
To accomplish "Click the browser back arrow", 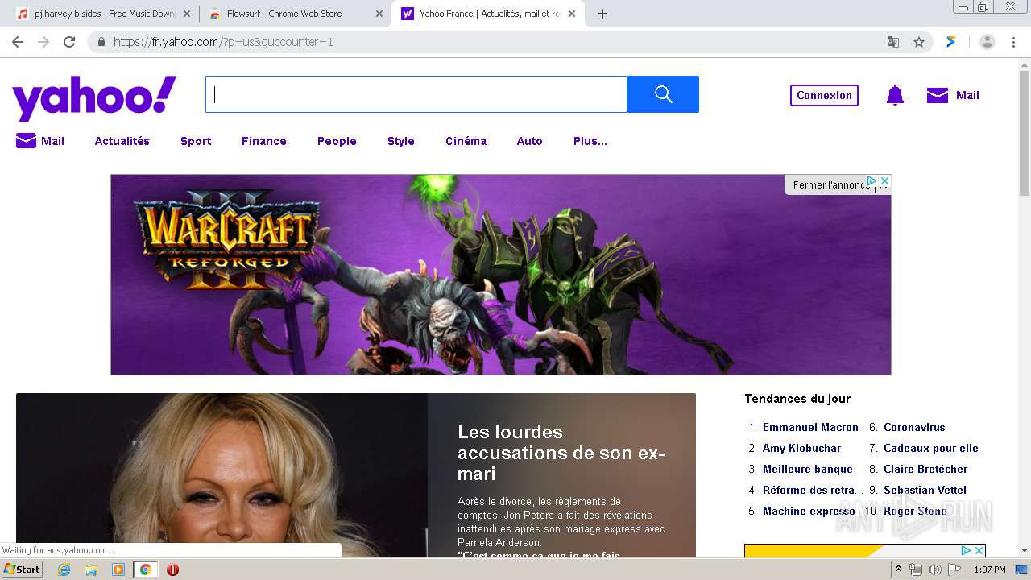I will (18, 42).
